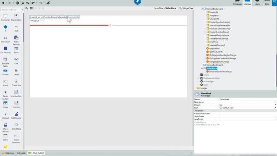Open the Icon property dropdown
Viewport: 277px width, 156px height.
(x=275, y=108)
